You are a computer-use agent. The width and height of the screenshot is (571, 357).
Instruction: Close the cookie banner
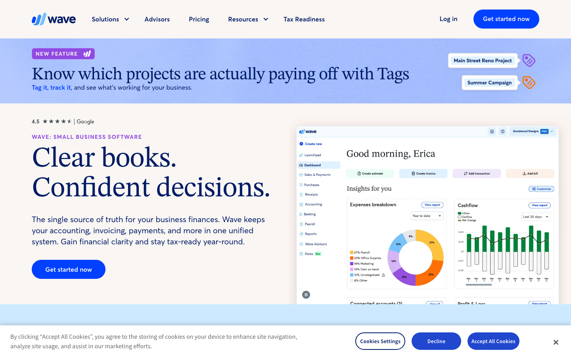(556, 342)
